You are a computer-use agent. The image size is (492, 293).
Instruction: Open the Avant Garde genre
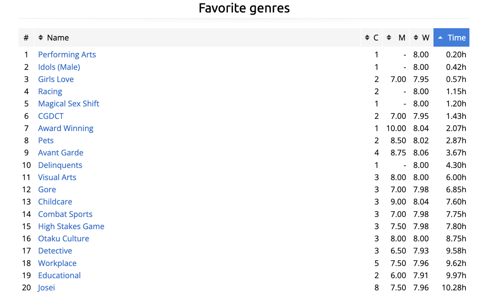(61, 153)
